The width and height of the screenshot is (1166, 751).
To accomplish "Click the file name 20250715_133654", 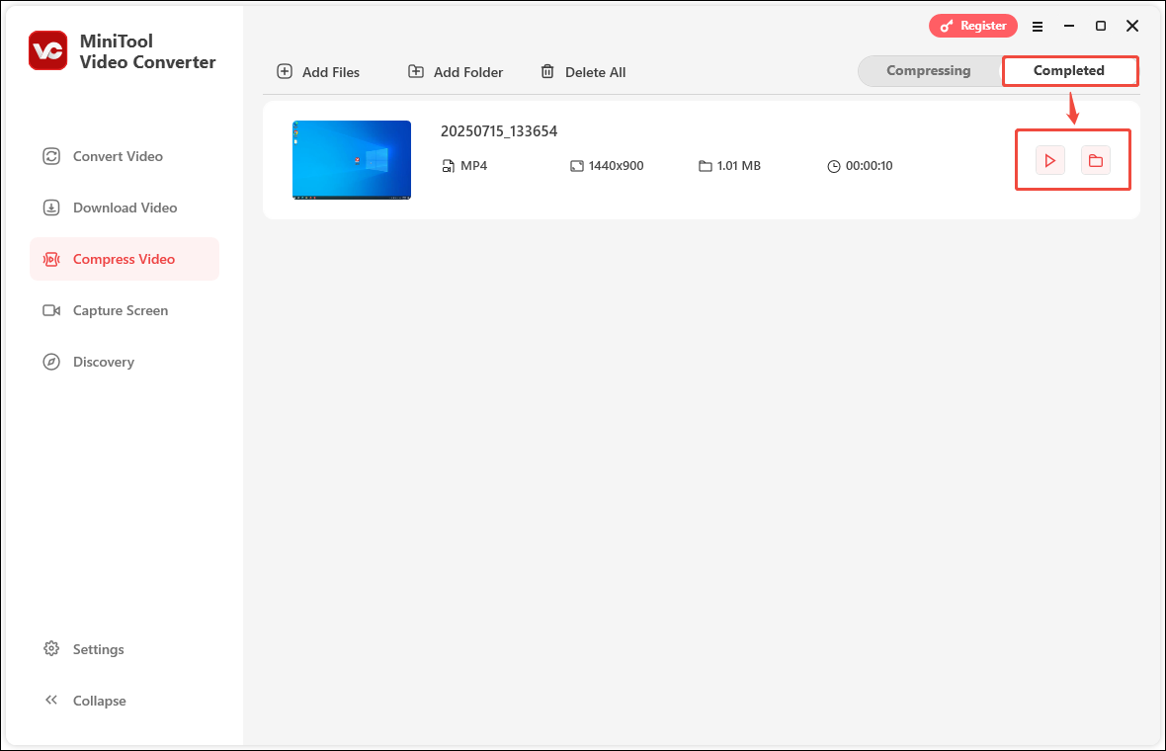I will pos(499,131).
